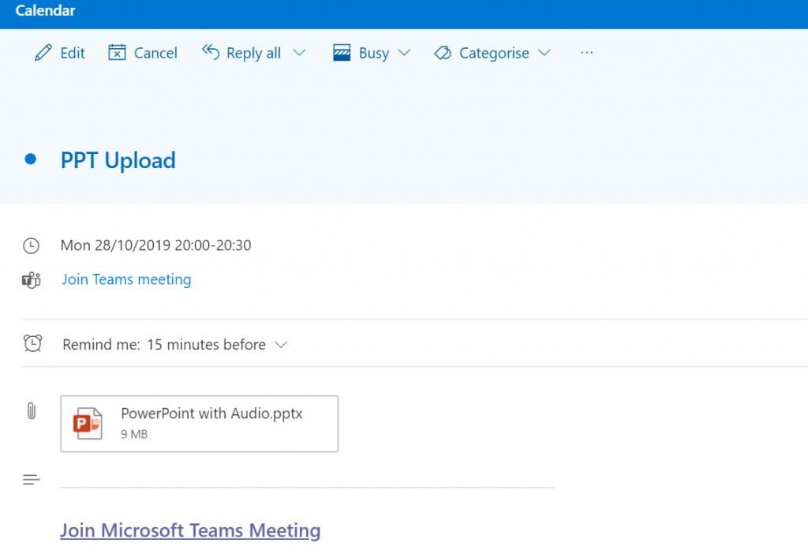This screenshot has height=554, width=808.
Task: Click the alarm clock reminder icon
Action: tap(31, 343)
